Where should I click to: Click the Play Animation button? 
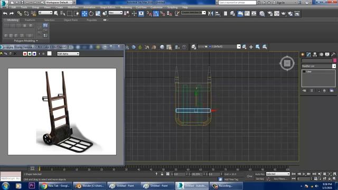tap(304, 174)
